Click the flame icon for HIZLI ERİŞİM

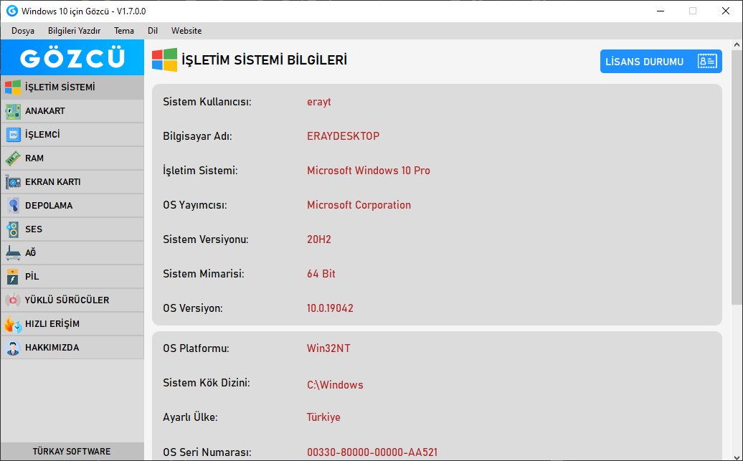[13, 324]
